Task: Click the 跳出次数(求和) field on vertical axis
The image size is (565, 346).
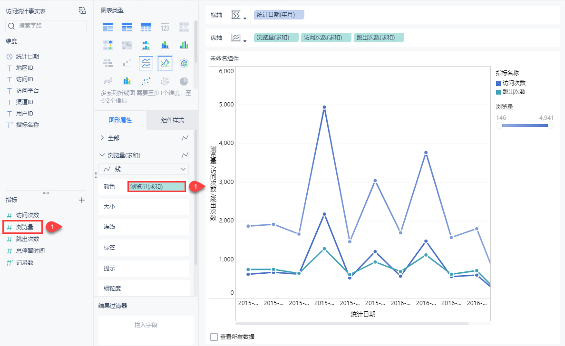Action: pyautogui.click(x=379, y=38)
